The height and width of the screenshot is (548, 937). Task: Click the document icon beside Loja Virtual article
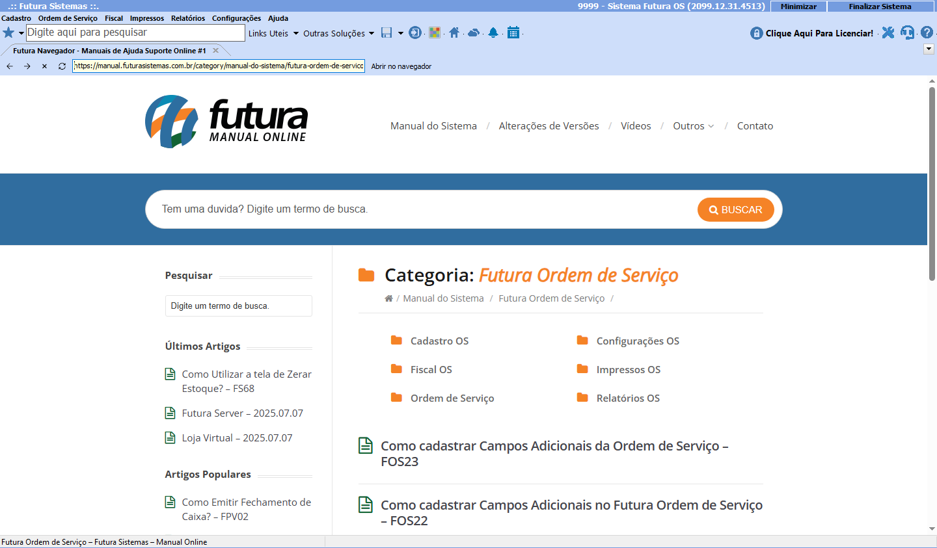170,437
